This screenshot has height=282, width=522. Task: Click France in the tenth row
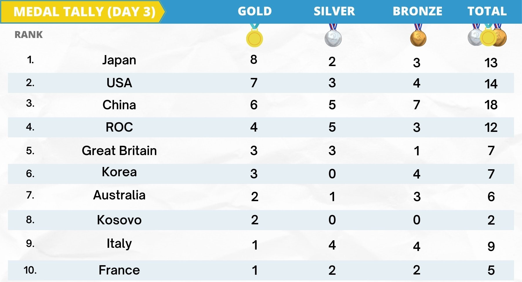[x=119, y=270]
